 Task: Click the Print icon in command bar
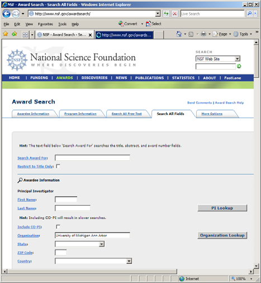click(x=203, y=34)
